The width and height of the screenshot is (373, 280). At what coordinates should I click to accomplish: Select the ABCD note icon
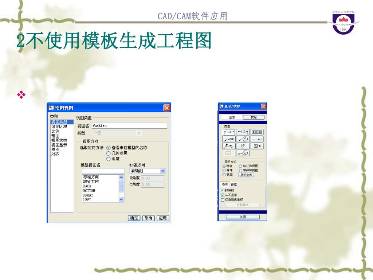229,139
